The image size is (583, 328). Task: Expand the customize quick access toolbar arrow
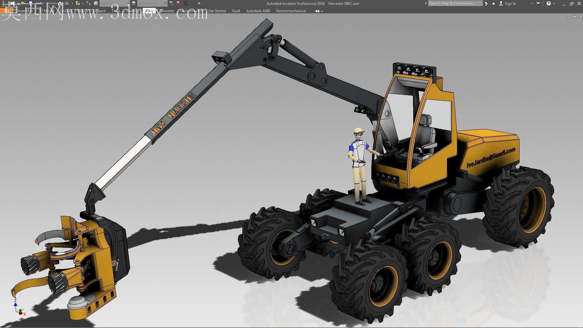(x=199, y=3)
